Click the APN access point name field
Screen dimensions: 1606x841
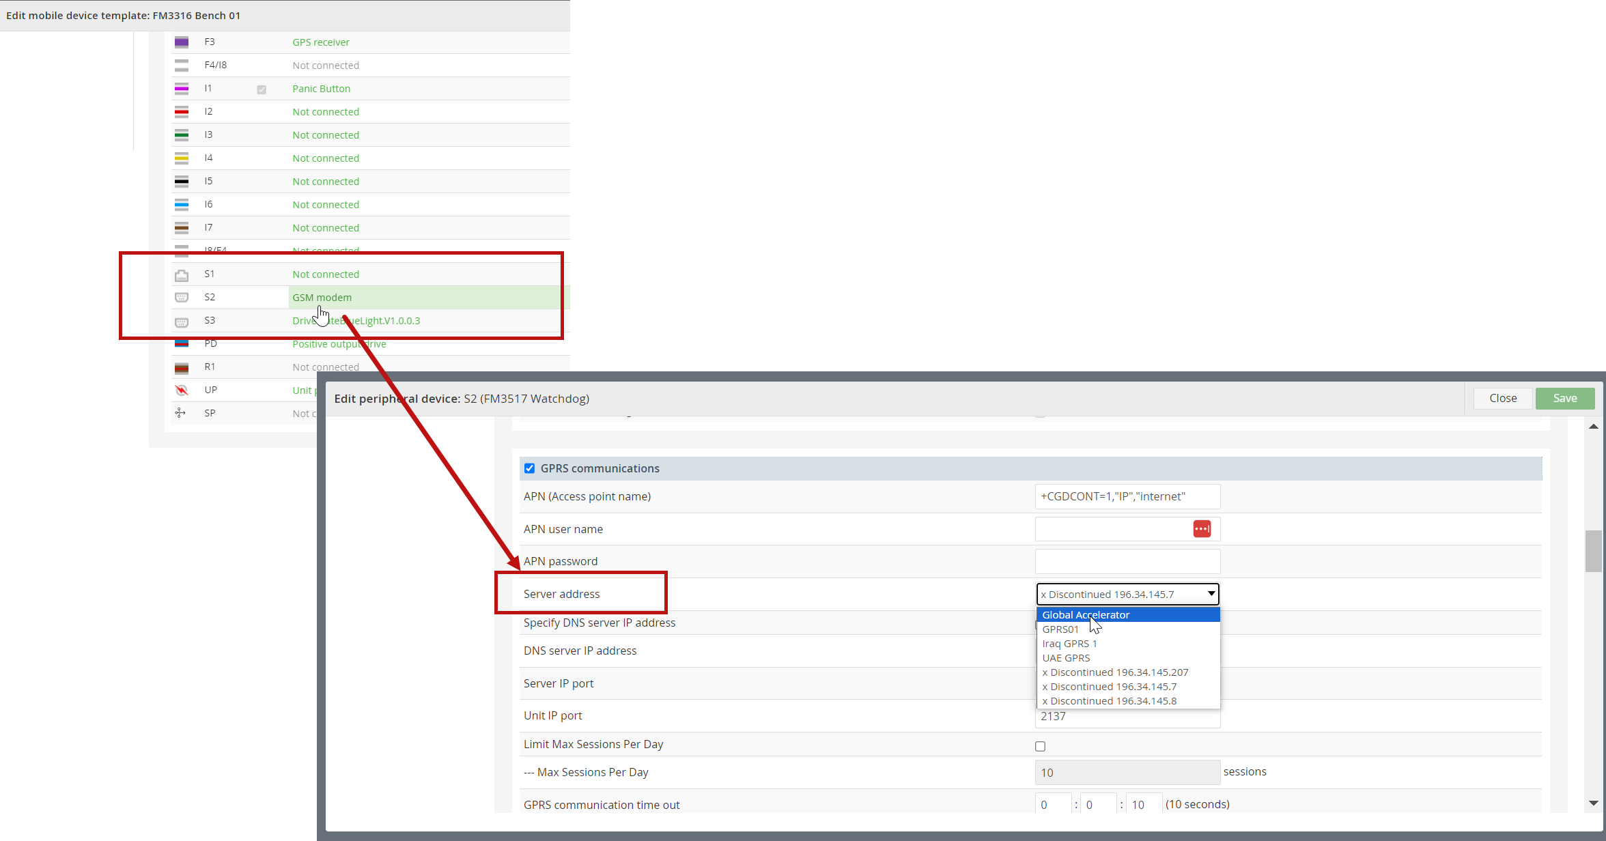pos(1128,497)
